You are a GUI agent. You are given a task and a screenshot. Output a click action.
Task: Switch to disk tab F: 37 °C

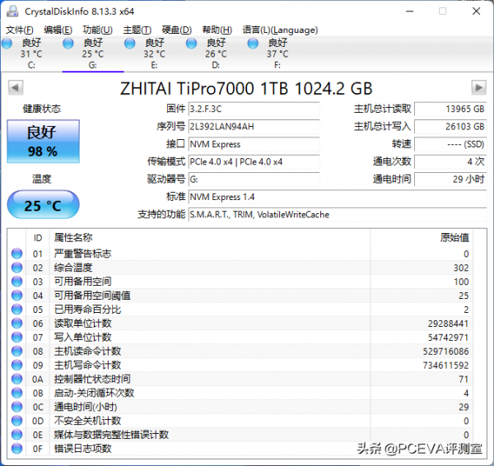(277, 54)
